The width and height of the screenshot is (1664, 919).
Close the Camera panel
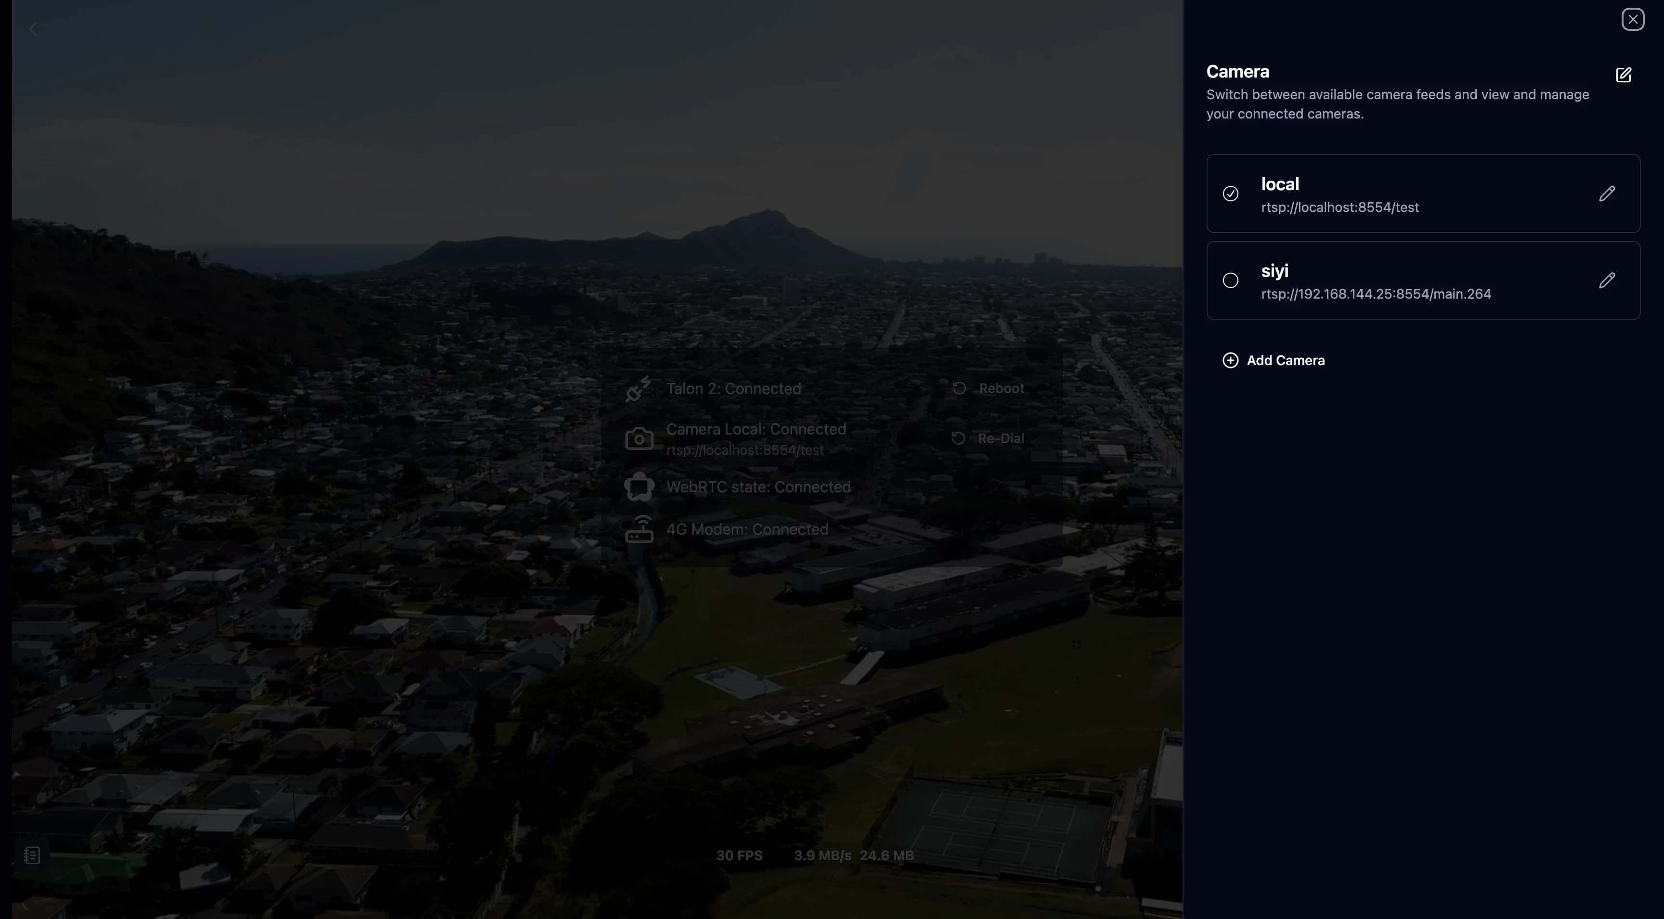(1634, 19)
